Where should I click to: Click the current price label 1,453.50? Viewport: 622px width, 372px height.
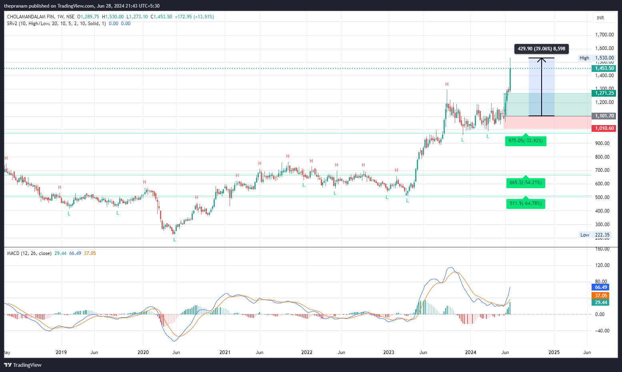pyautogui.click(x=604, y=68)
